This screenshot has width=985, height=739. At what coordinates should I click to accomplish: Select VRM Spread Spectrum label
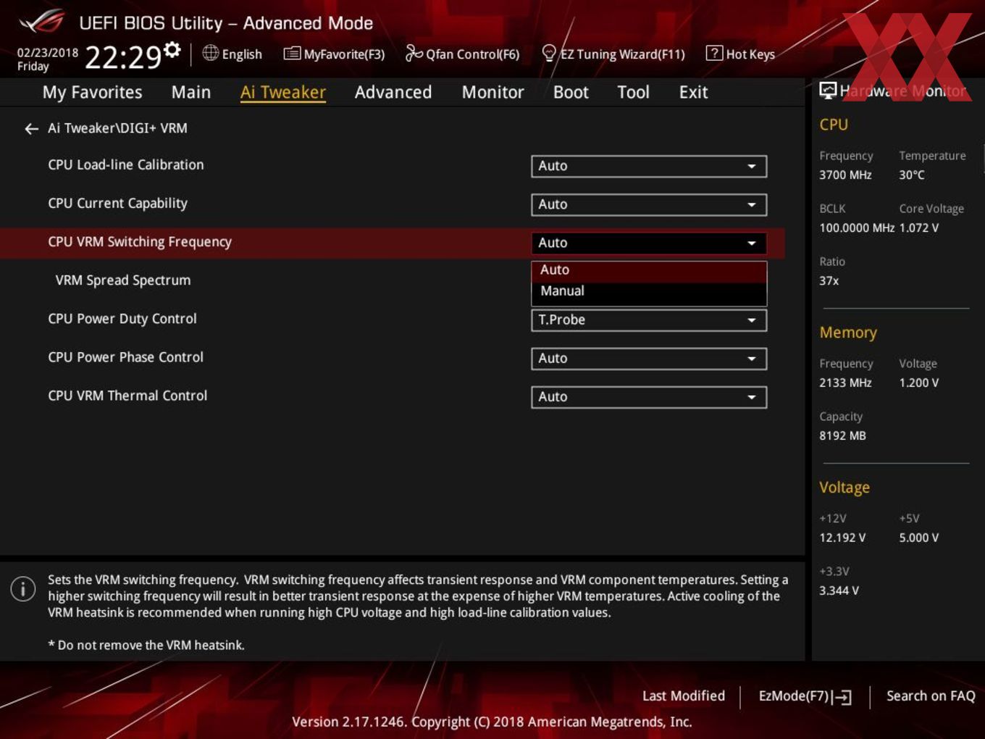(x=123, y=280)
